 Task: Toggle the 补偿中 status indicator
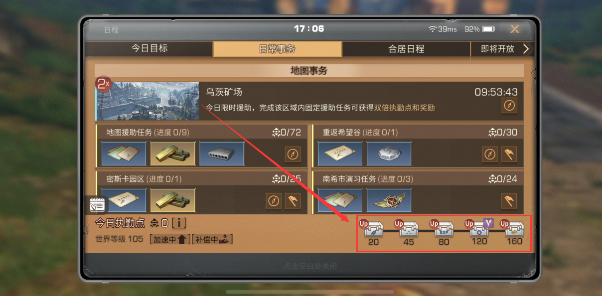tap(212, 240)
